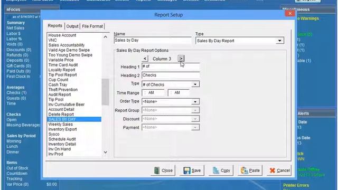Select 'Time Card Audit' report
This screenshot has width=338, height=190.
63,65
